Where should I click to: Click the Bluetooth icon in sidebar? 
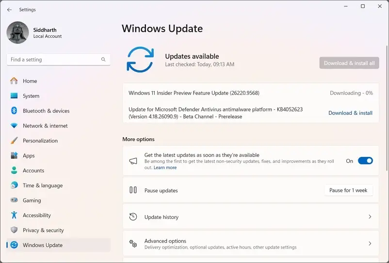pyautogui.click(x=14, y=110)
